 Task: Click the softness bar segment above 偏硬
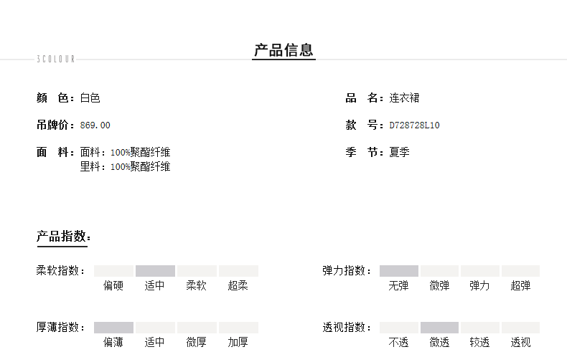113,271
